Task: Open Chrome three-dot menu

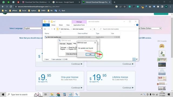Action: pyautogui.click(x=170, y=6)
